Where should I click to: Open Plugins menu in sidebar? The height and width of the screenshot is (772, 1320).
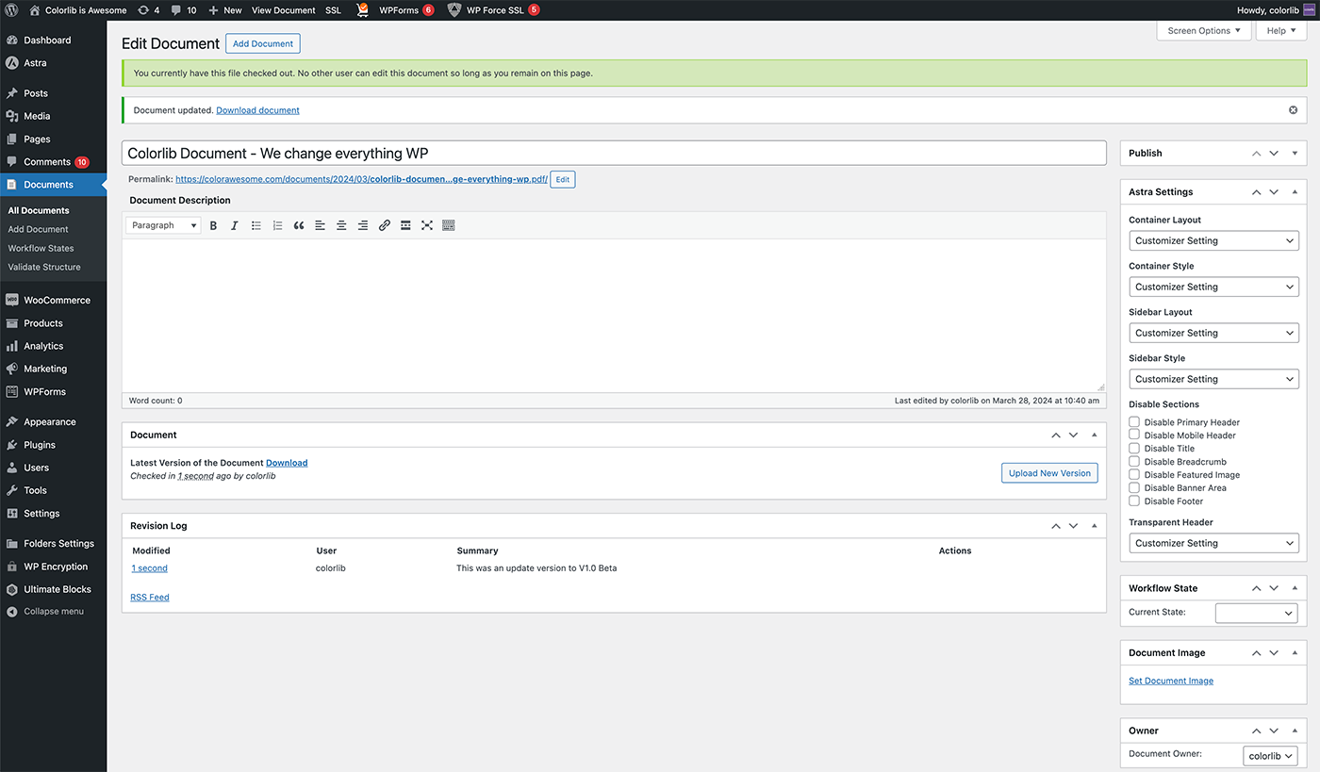[x=40, y=445]
